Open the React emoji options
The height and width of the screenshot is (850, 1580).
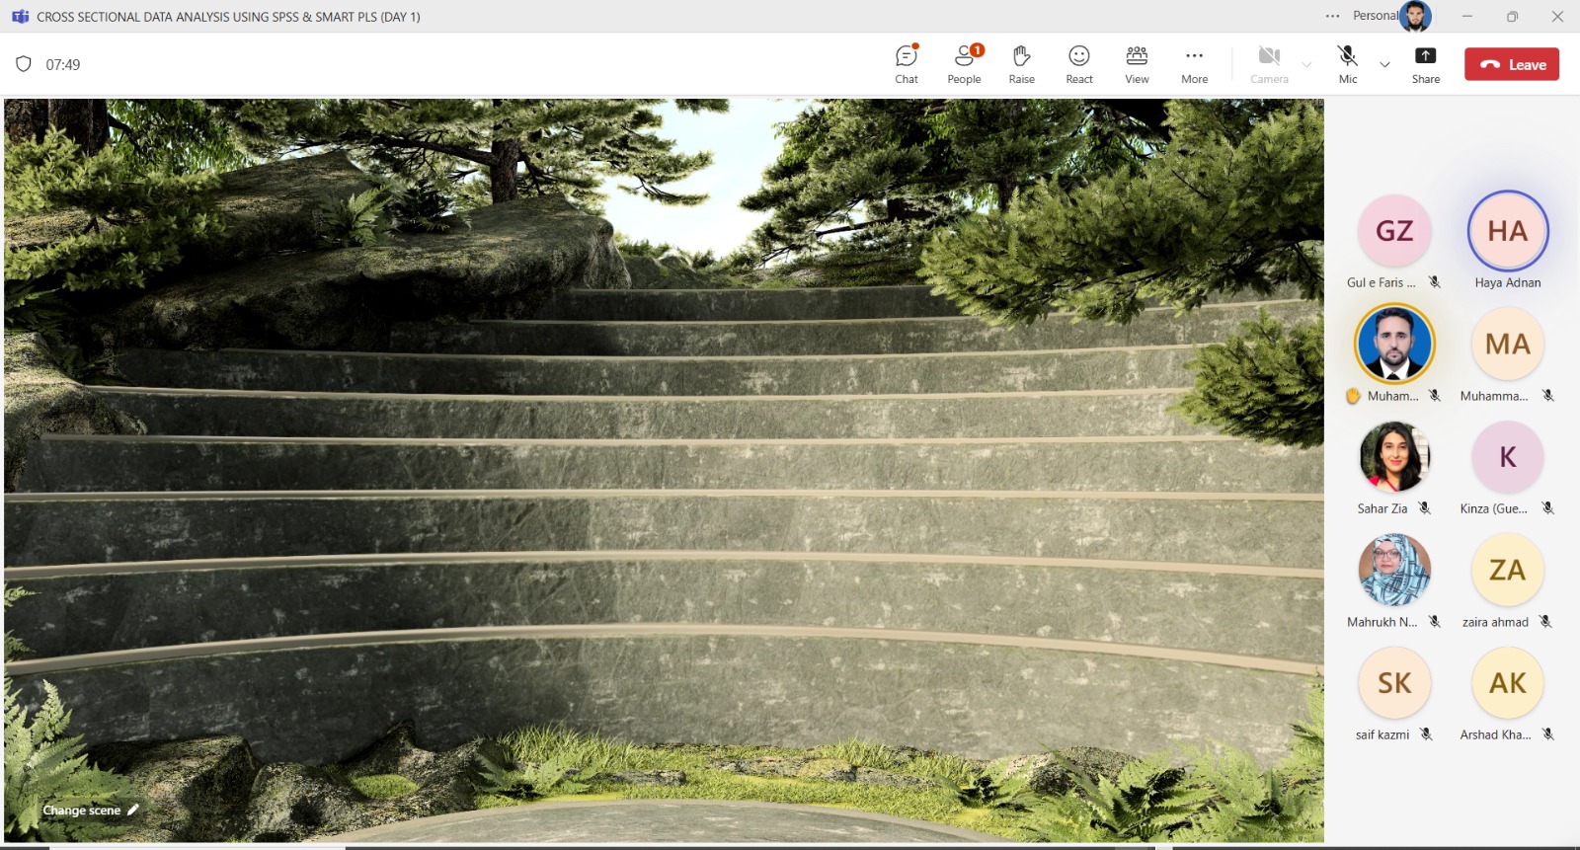click(1078, 64)
